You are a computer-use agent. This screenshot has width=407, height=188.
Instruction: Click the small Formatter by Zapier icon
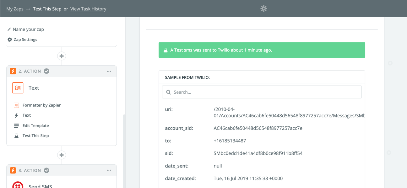coord(16,105)
